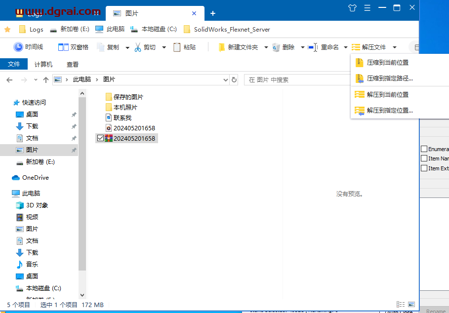Select OneDrive in the navigation pane
This screenshot has width=449, height=313.
click(30, 178)
